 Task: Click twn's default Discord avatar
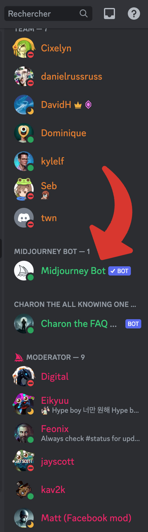(x=24, y=218)
